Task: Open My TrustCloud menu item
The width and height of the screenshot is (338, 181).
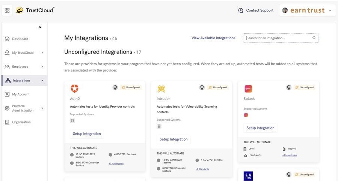Action: point(23,53)
